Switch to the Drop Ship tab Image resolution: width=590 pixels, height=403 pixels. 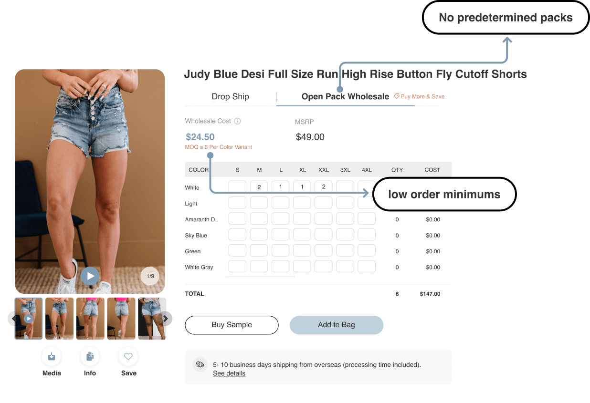[230, 96]
